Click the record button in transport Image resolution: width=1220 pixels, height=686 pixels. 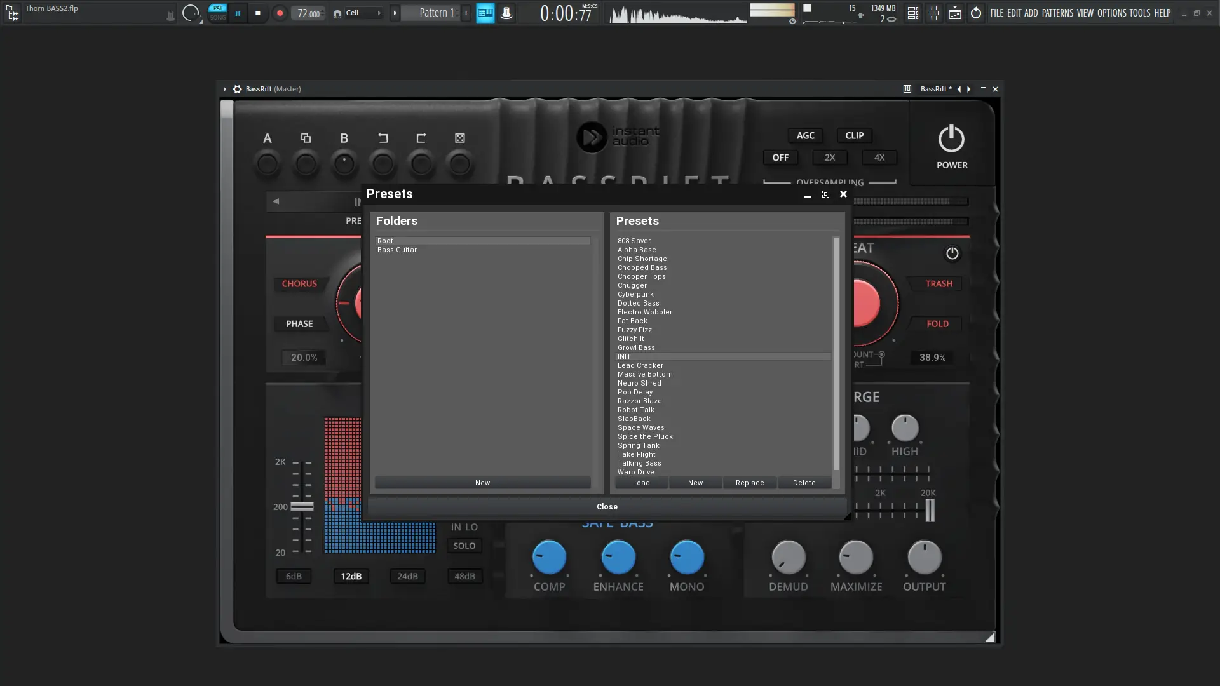click(280, 13)
